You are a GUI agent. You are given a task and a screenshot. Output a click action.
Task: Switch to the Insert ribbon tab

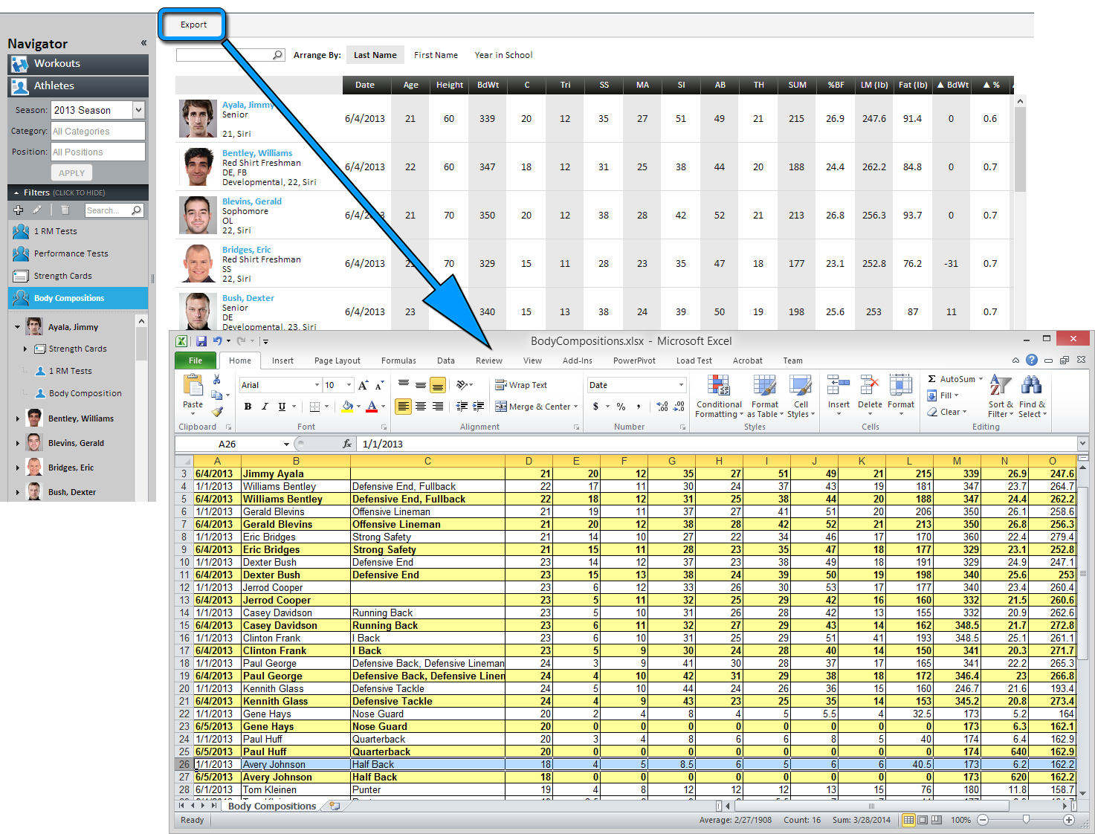(282, 361)
